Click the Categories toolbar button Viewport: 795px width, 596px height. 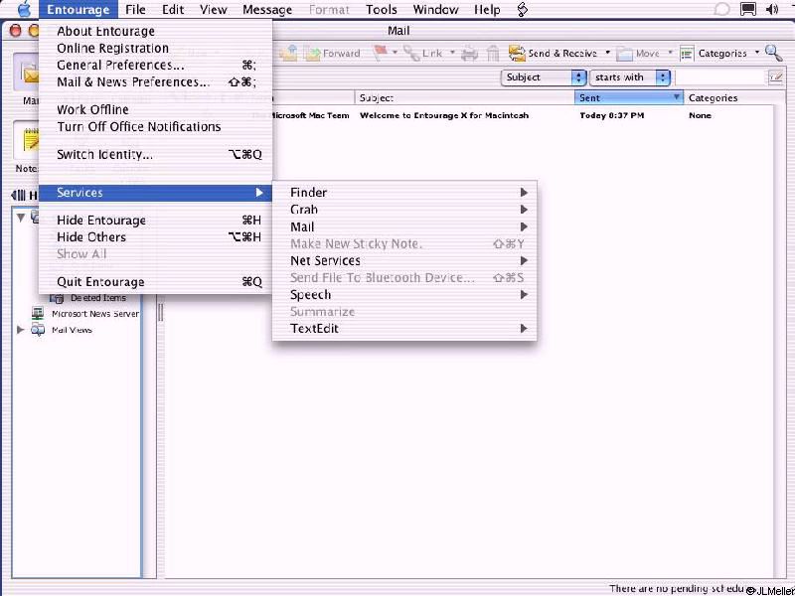(714, 54)
